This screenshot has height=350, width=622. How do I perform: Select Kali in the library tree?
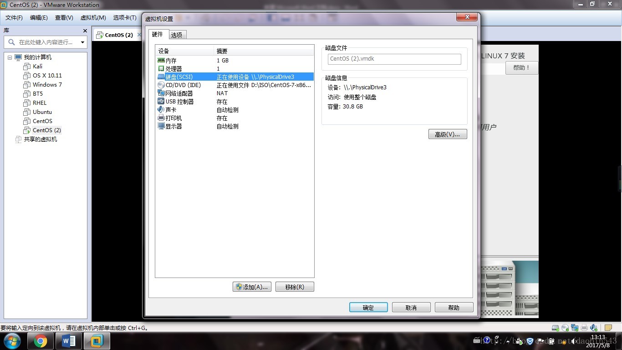point(37,67)
